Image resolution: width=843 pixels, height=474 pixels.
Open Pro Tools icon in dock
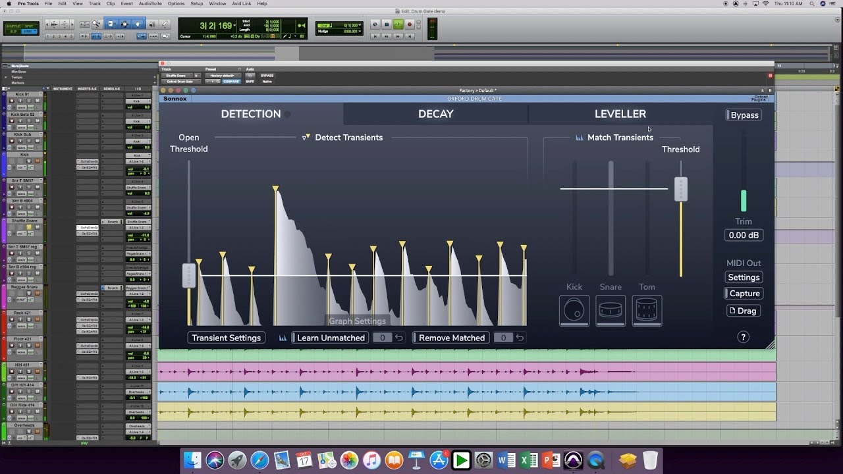tap(574, 460)
